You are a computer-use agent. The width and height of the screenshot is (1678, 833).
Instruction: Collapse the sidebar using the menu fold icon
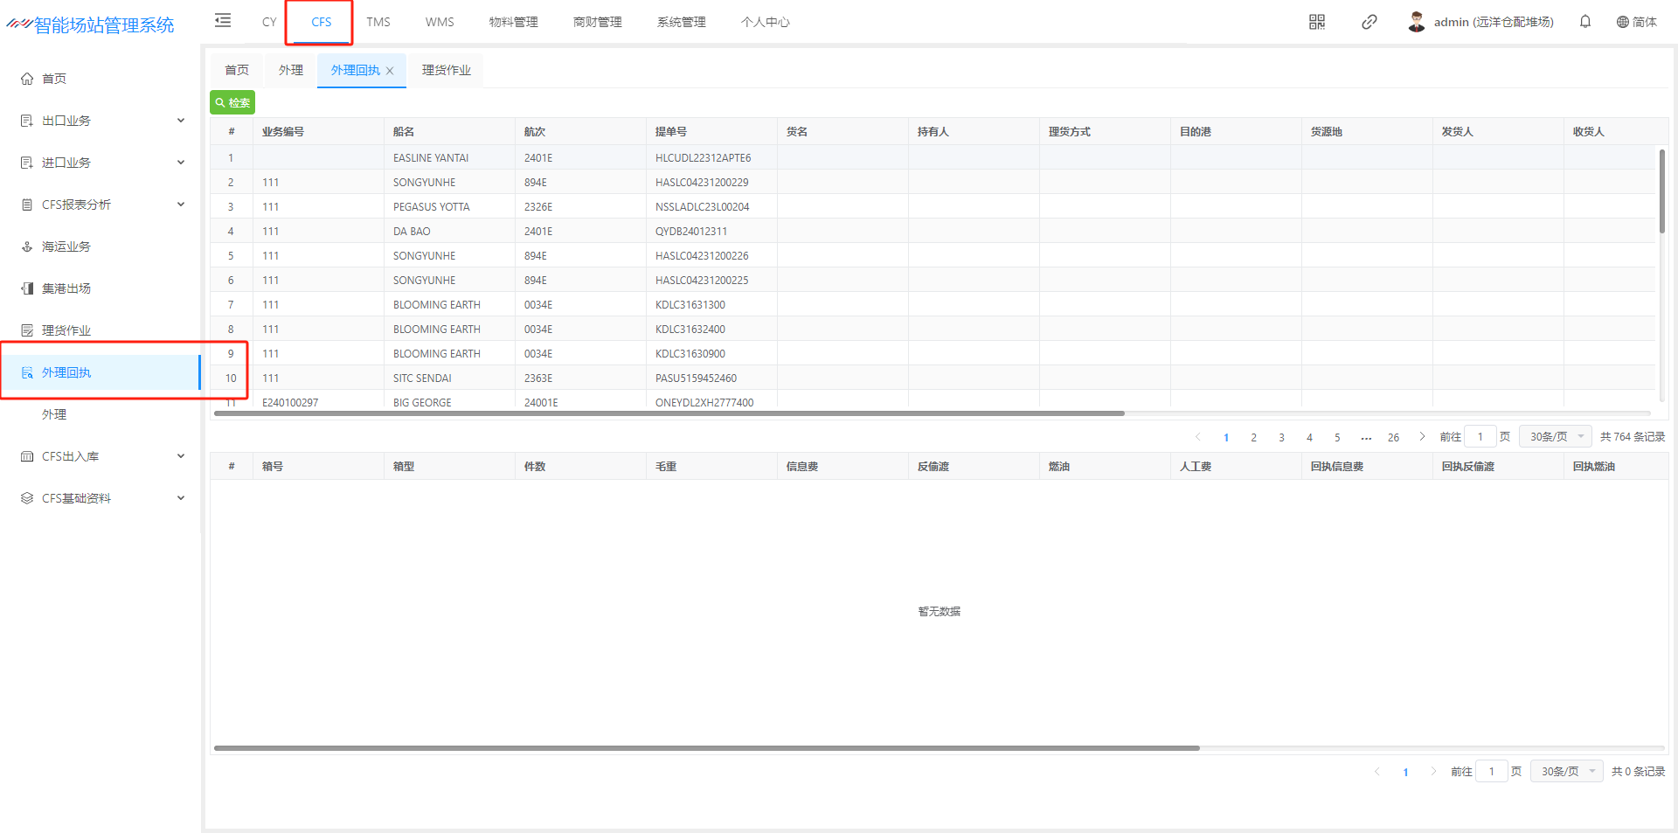(x=223, y=21)
